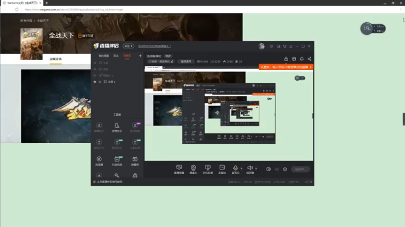Click the 修改 button beside stream title
Screen dimensions: 405x227
tap(168, 56)
